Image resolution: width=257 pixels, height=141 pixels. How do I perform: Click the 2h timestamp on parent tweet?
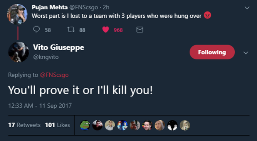click(x=106, y=8)
